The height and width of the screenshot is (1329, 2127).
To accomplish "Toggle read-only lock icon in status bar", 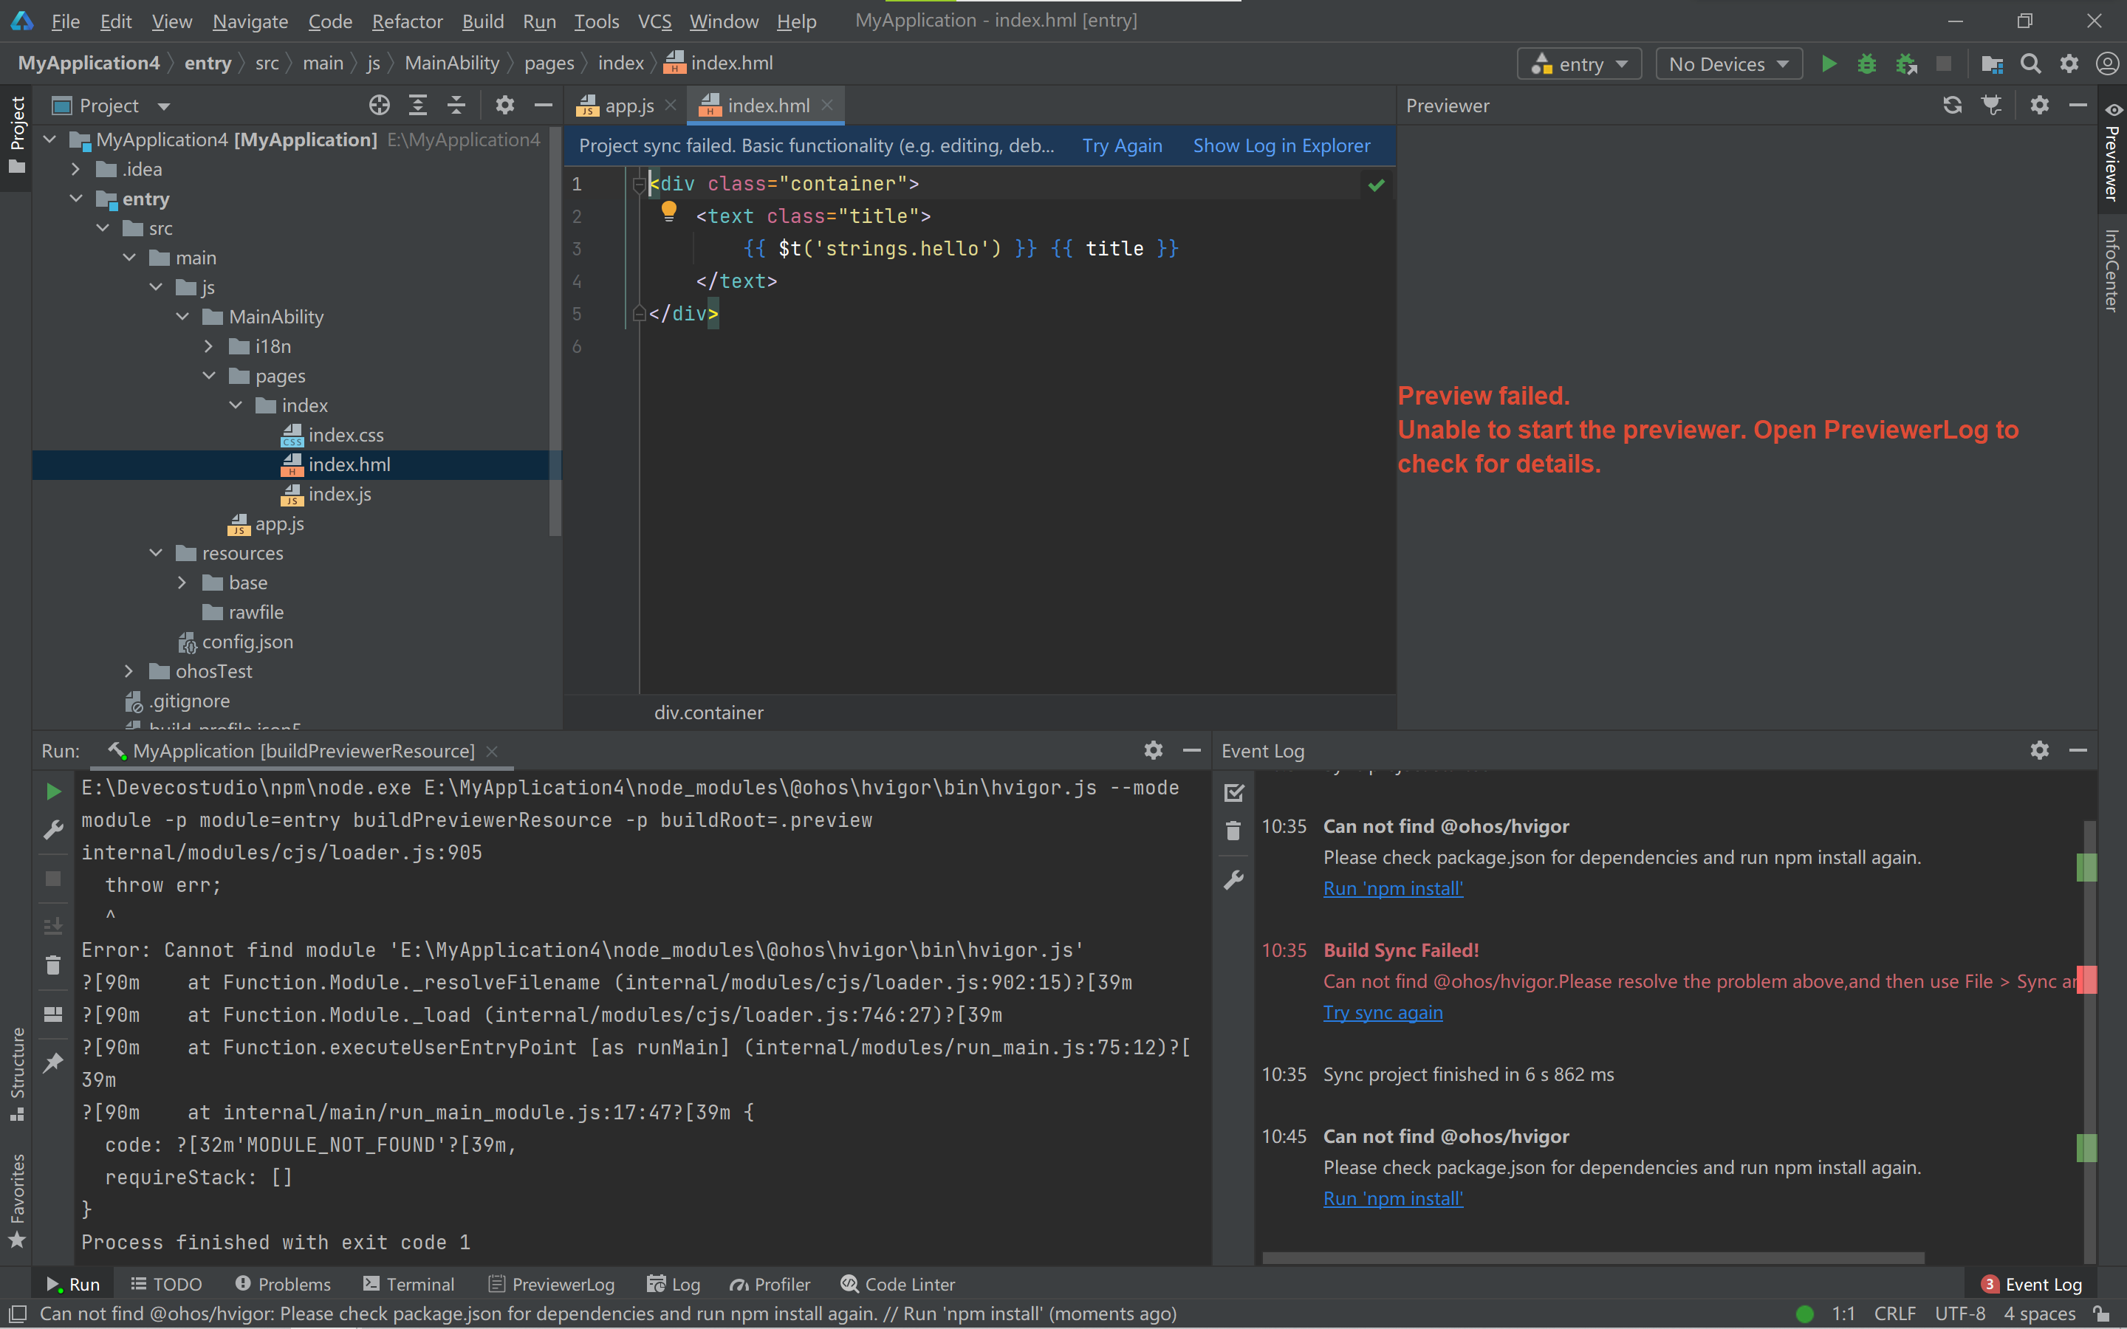I will (2101, 1313).
